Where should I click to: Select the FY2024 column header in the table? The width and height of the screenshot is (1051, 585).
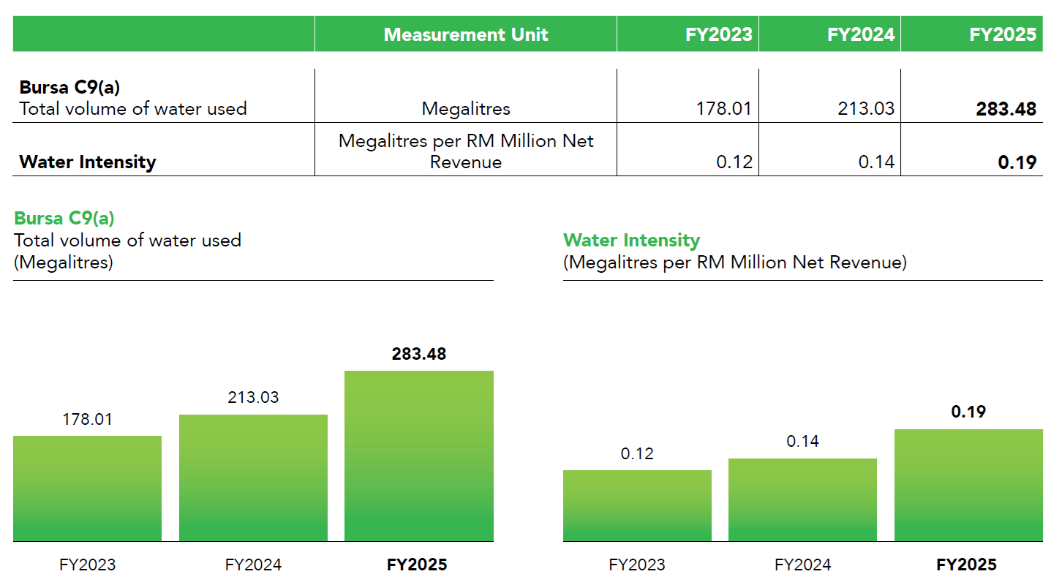click(829, 34)
